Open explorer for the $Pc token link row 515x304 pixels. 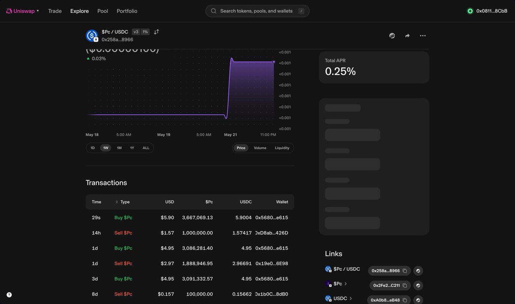coord(418,285)
